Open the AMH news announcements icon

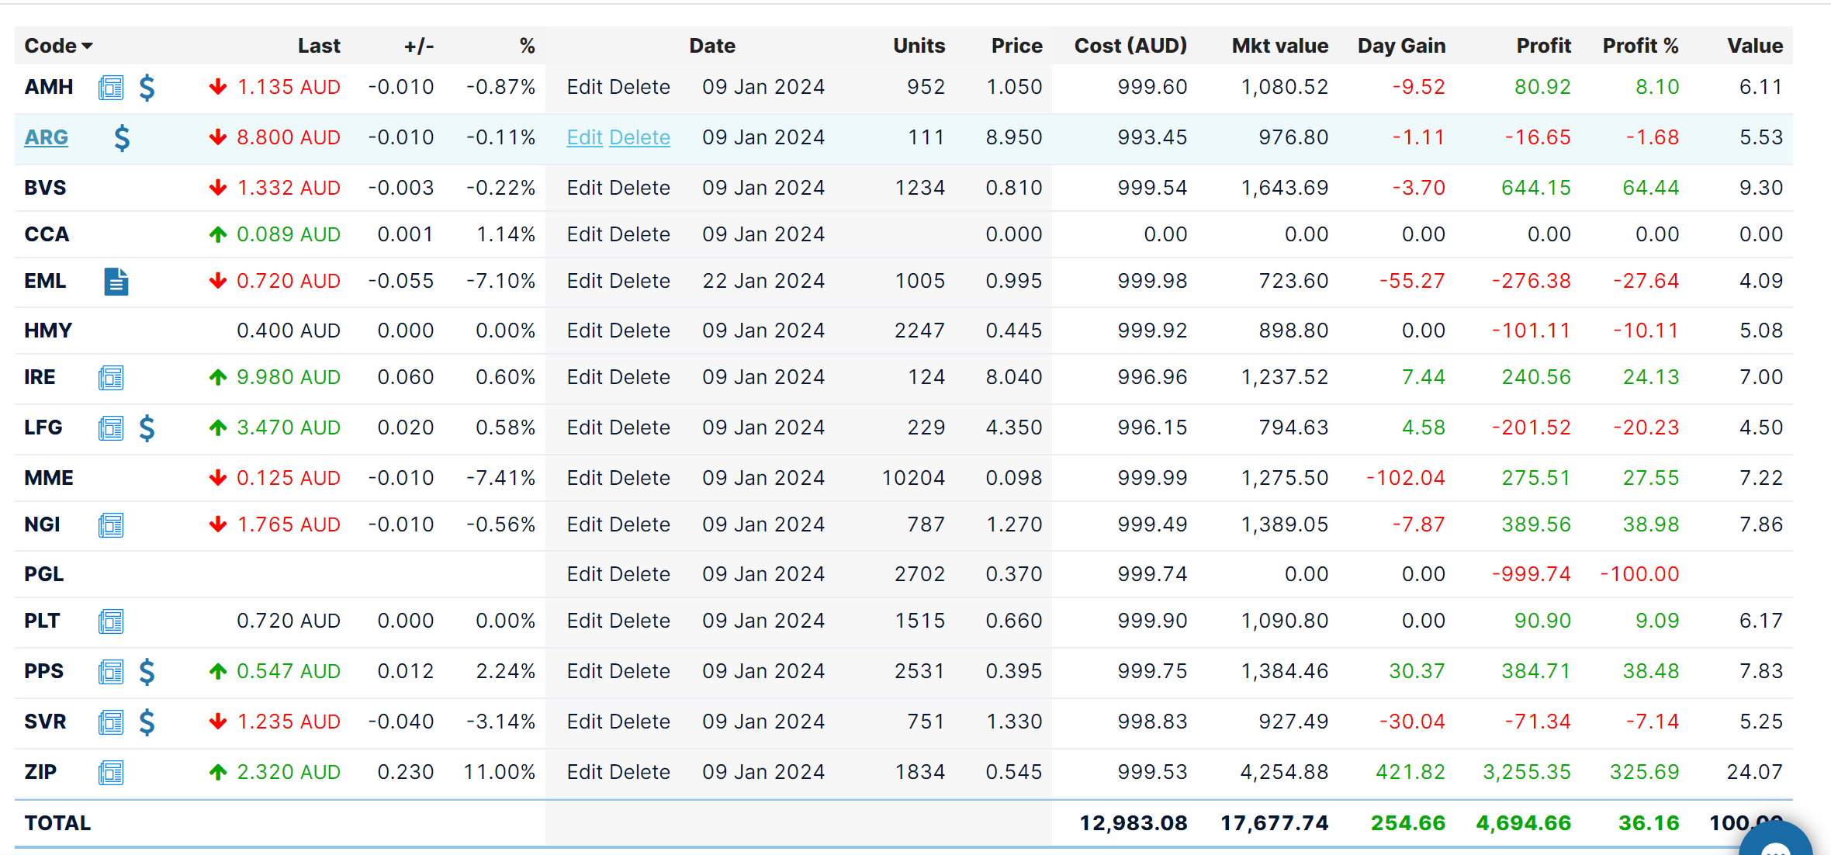coord(111,88)
